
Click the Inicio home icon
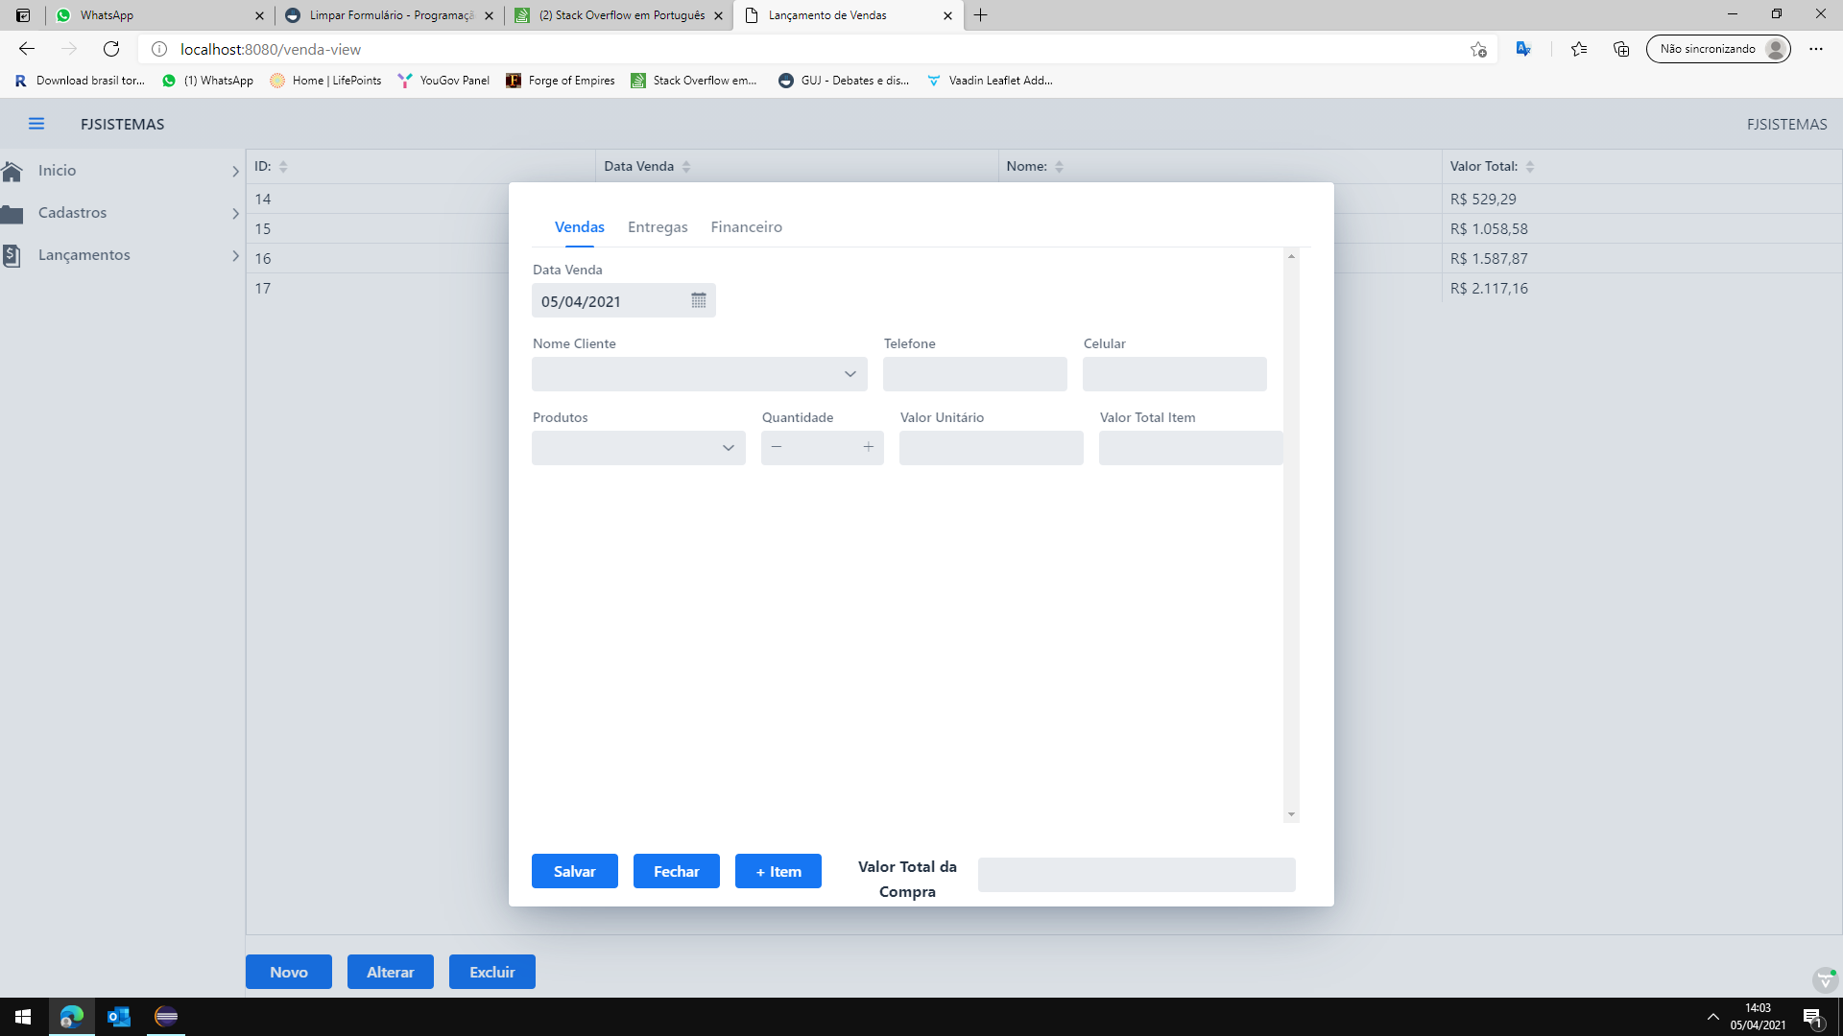tap(12, 171)
